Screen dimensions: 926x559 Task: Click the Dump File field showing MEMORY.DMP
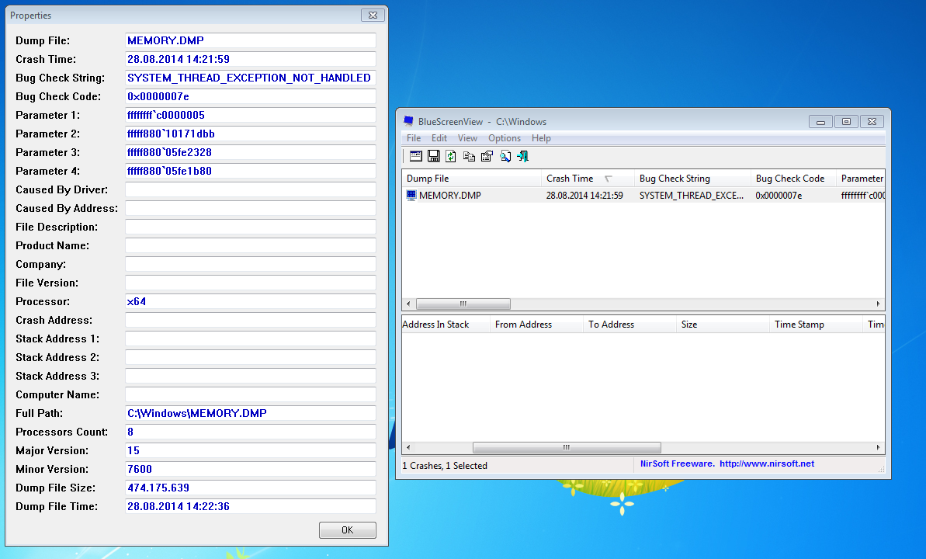pyautogui.click(x=251, y=40)
